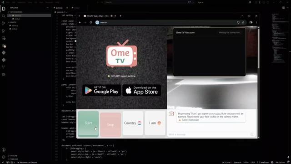Open the Extensions view in activity bar
291x164 pixels.
pyautogui.click(x=4, y=46)
